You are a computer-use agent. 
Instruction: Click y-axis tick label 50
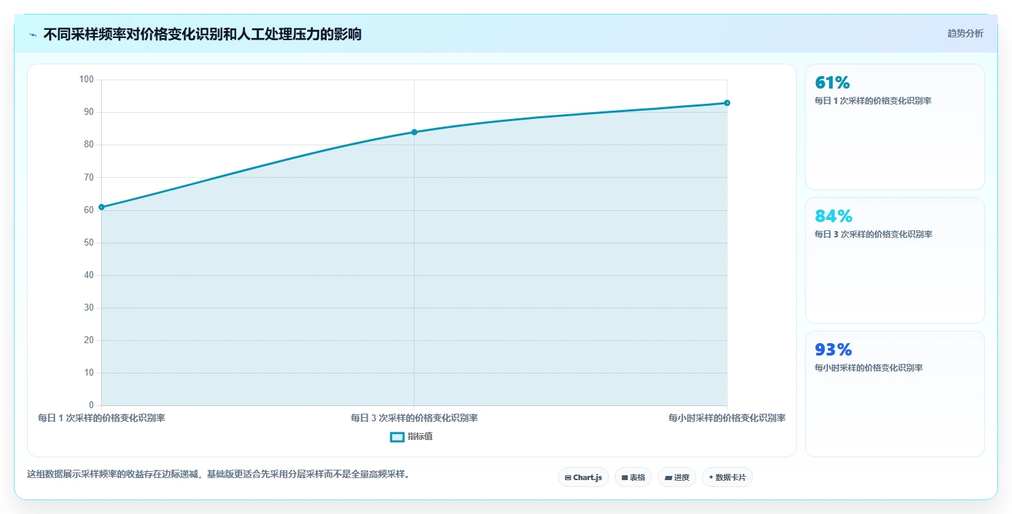coord(89,243)
